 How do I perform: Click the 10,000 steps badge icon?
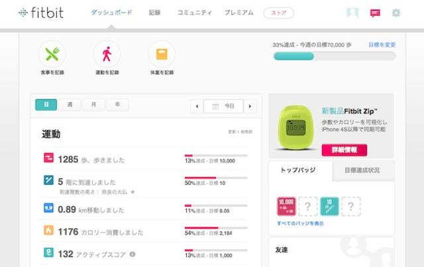pyautogui.click(x=286, y=206)
